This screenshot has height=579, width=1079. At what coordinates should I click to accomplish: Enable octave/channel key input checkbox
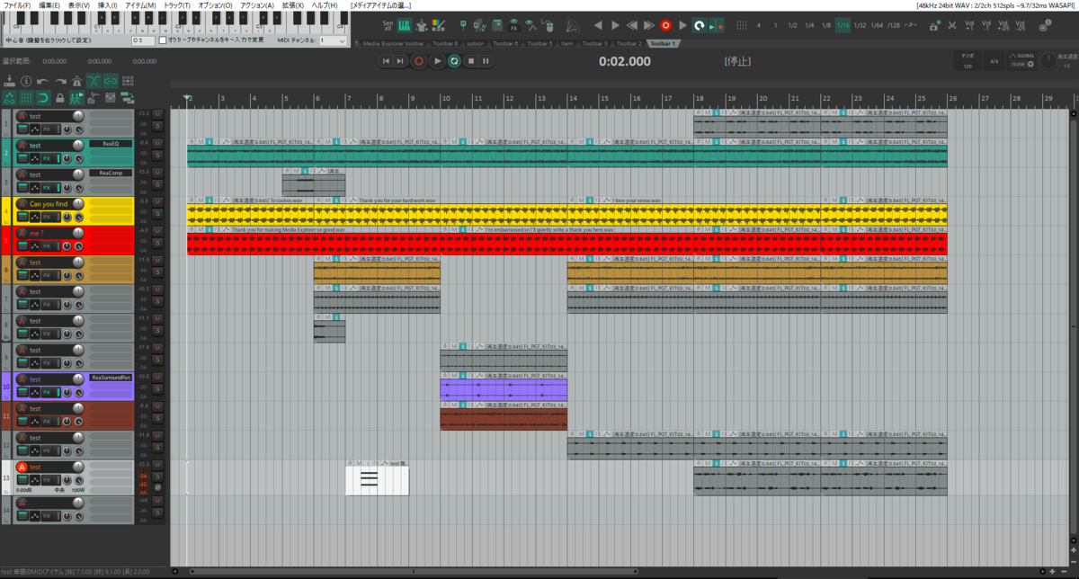[163, 40]
